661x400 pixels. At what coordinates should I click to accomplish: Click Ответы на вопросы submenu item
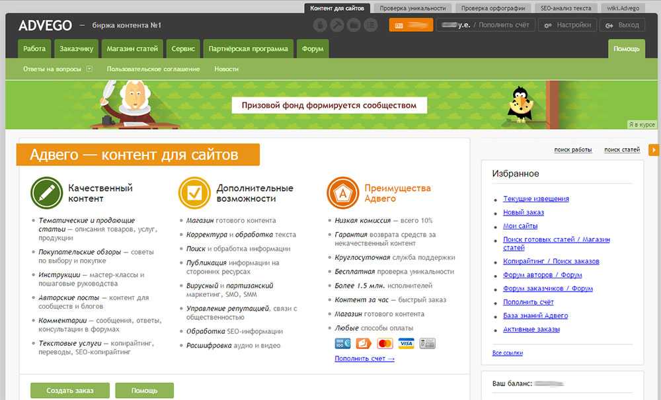[52, 69]
